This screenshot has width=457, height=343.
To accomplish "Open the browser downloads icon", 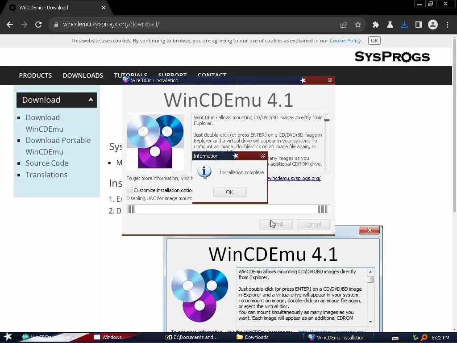I will click(404, 25).
